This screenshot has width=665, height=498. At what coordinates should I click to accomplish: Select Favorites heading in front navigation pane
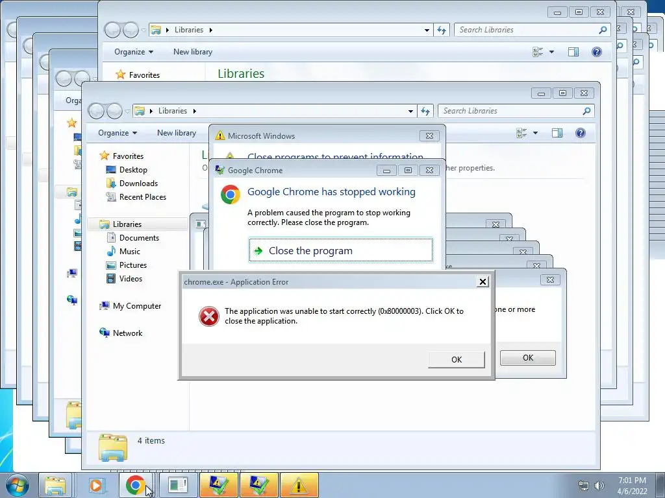(x=121, y=156)
